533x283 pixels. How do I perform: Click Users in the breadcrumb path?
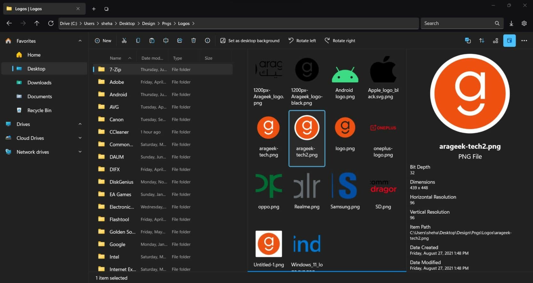pos(89,23)
